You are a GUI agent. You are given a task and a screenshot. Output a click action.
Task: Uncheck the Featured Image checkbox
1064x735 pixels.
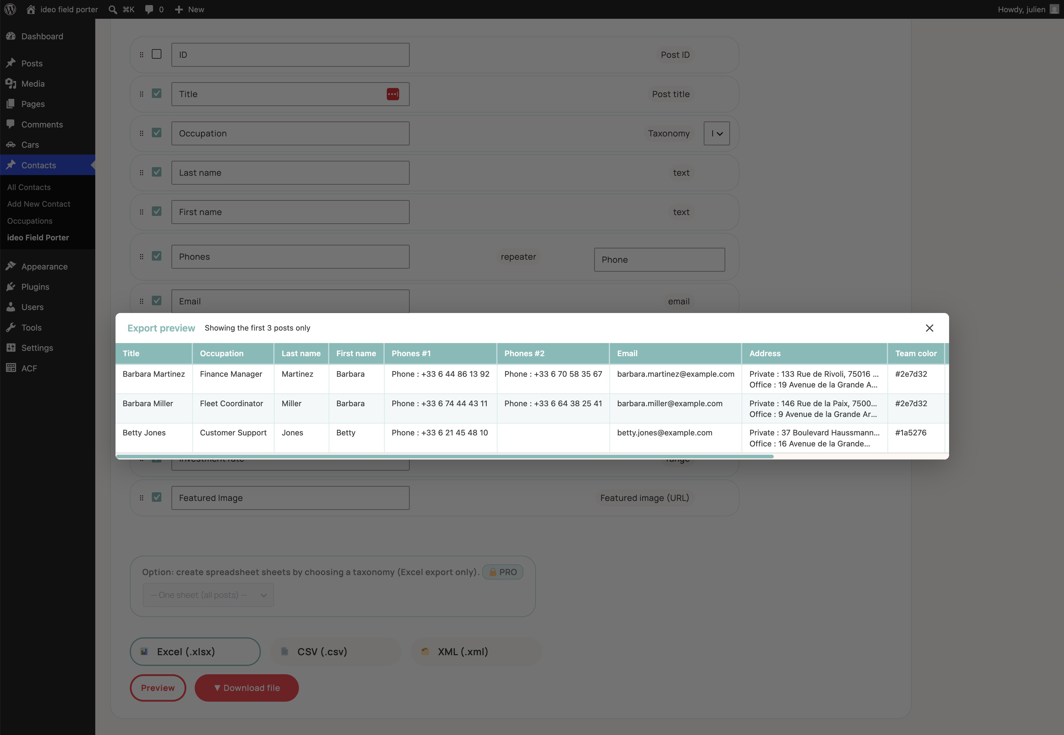click(x=157, y=497)
